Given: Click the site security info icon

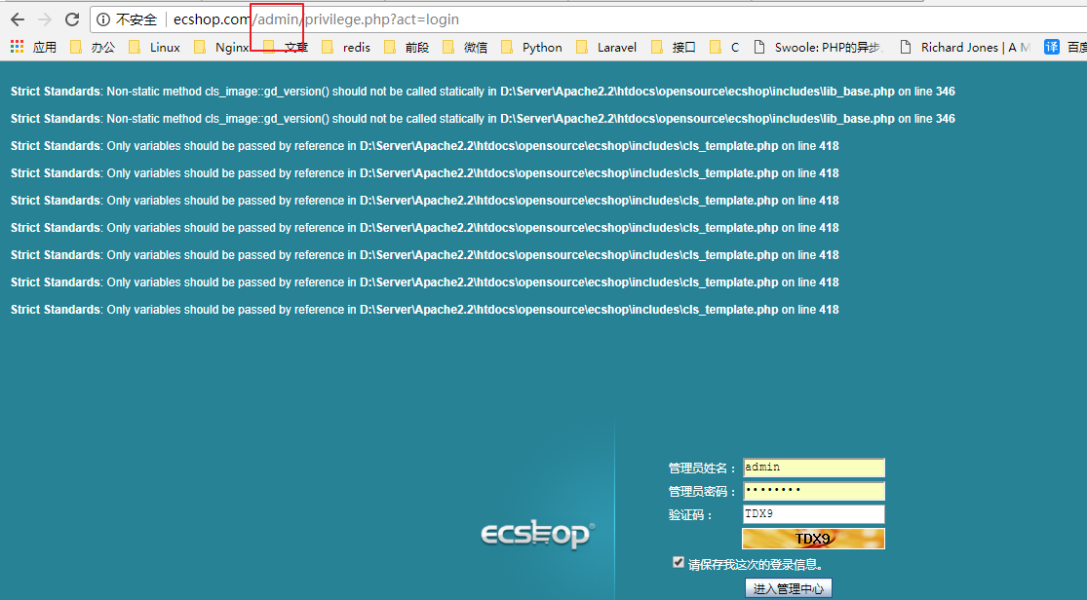Looking at the screenshot, I should click(103, 19).
